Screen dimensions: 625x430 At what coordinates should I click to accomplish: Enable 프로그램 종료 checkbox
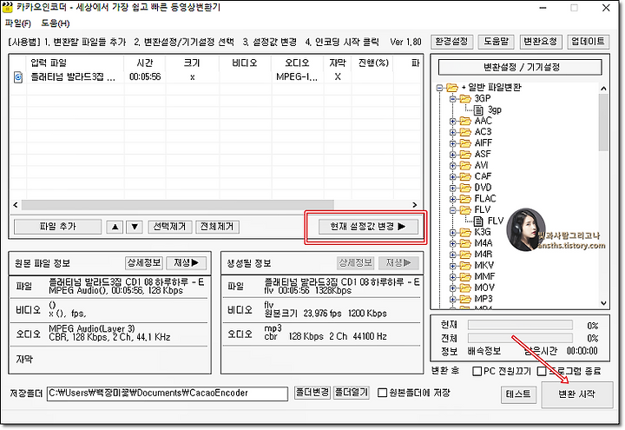(x=542, y=372)
